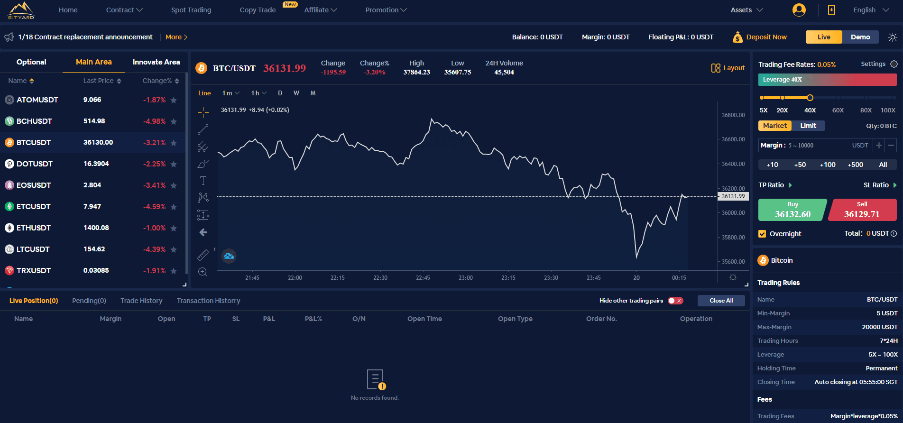The height and width of the screenshot is (423, 903).
Task: Expand the Contract menu dropdown
Action: [x=124, y=10]
